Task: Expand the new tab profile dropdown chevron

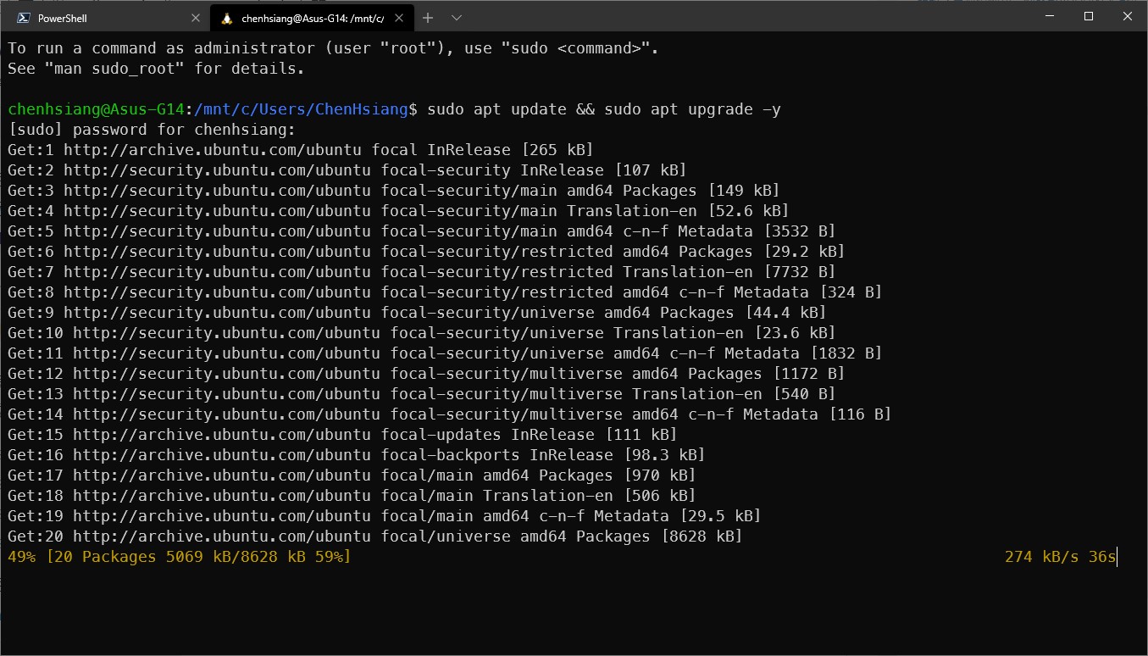Action: click(457, 17)
